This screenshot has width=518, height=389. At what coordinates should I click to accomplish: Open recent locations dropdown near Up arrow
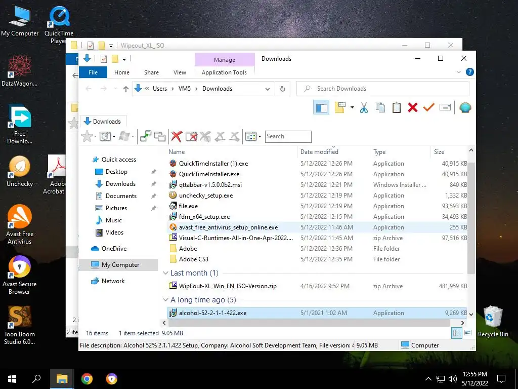tap(115, 89)
